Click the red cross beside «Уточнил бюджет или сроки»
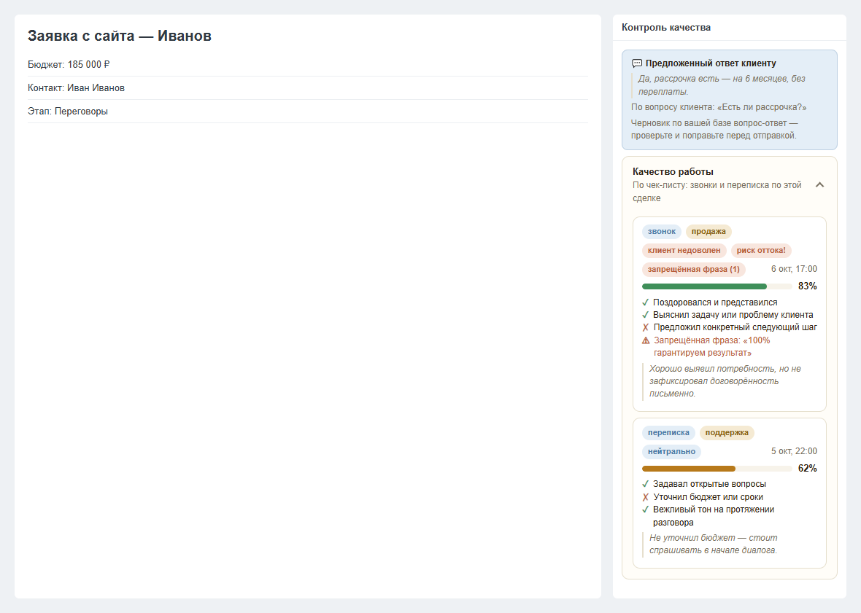The image size is (861, 613). 646,497
